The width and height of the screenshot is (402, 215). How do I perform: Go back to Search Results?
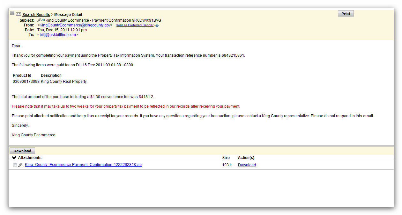[36, 15]
